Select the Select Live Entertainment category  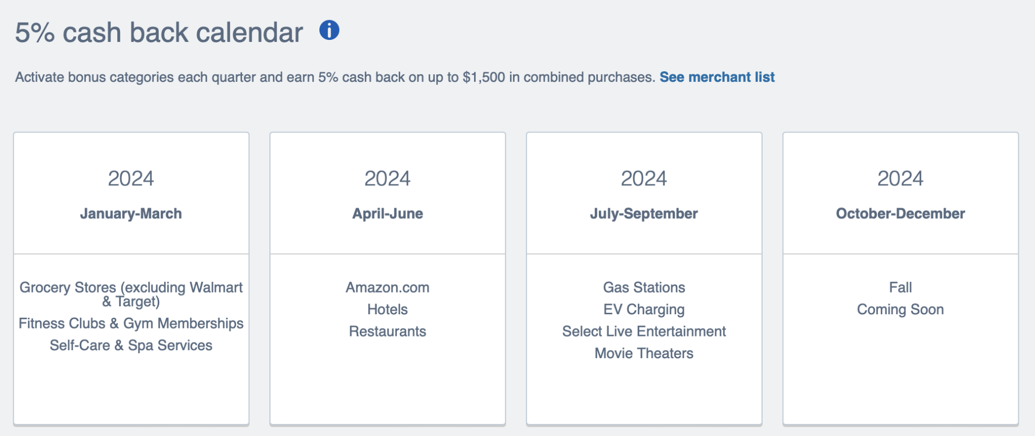[x=644, y=331]
